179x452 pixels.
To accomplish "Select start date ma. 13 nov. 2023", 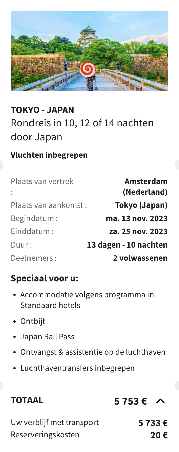I will [136, 218].
